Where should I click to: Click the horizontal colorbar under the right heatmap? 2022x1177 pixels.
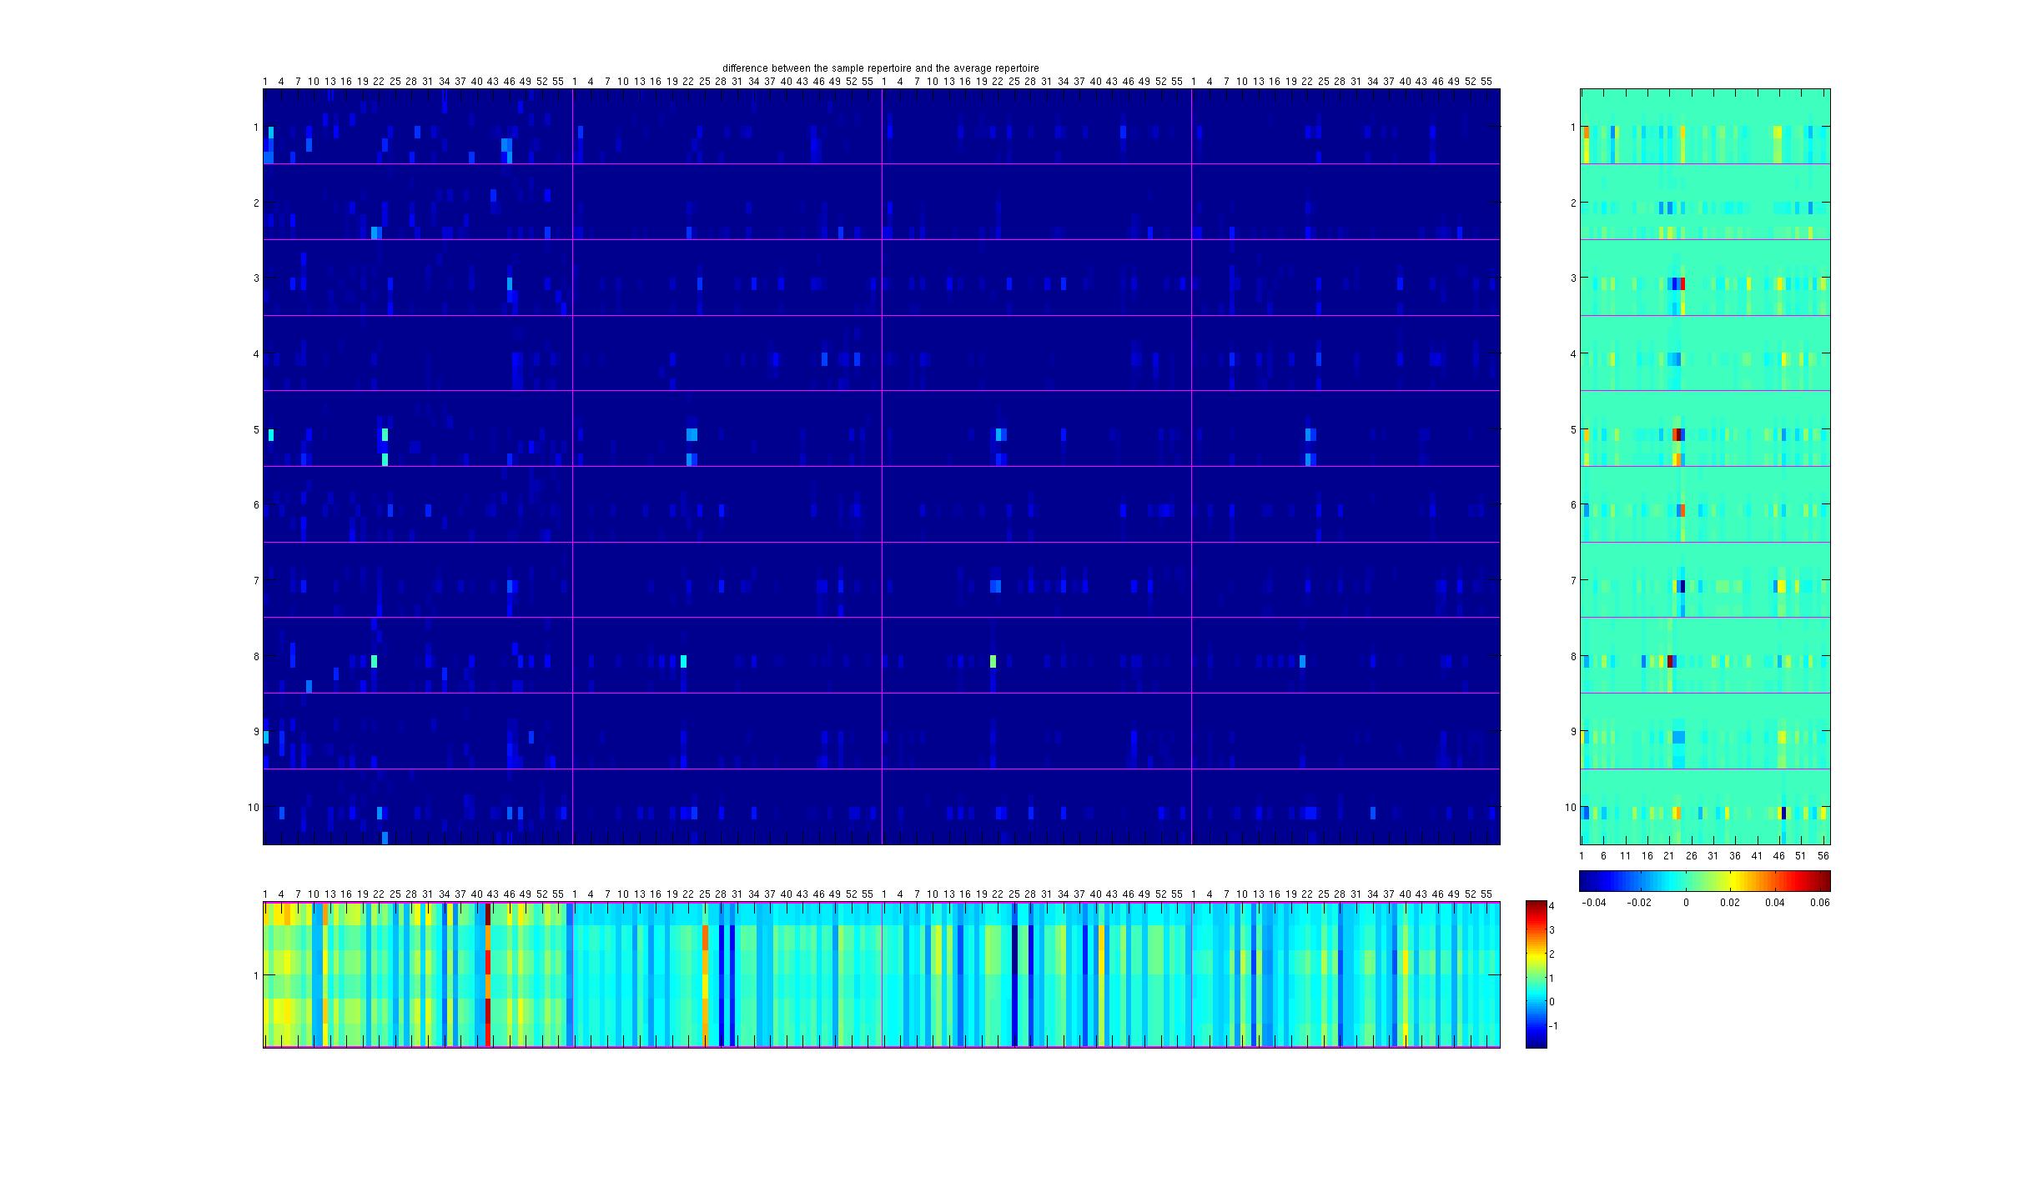tap(1704, 881)
